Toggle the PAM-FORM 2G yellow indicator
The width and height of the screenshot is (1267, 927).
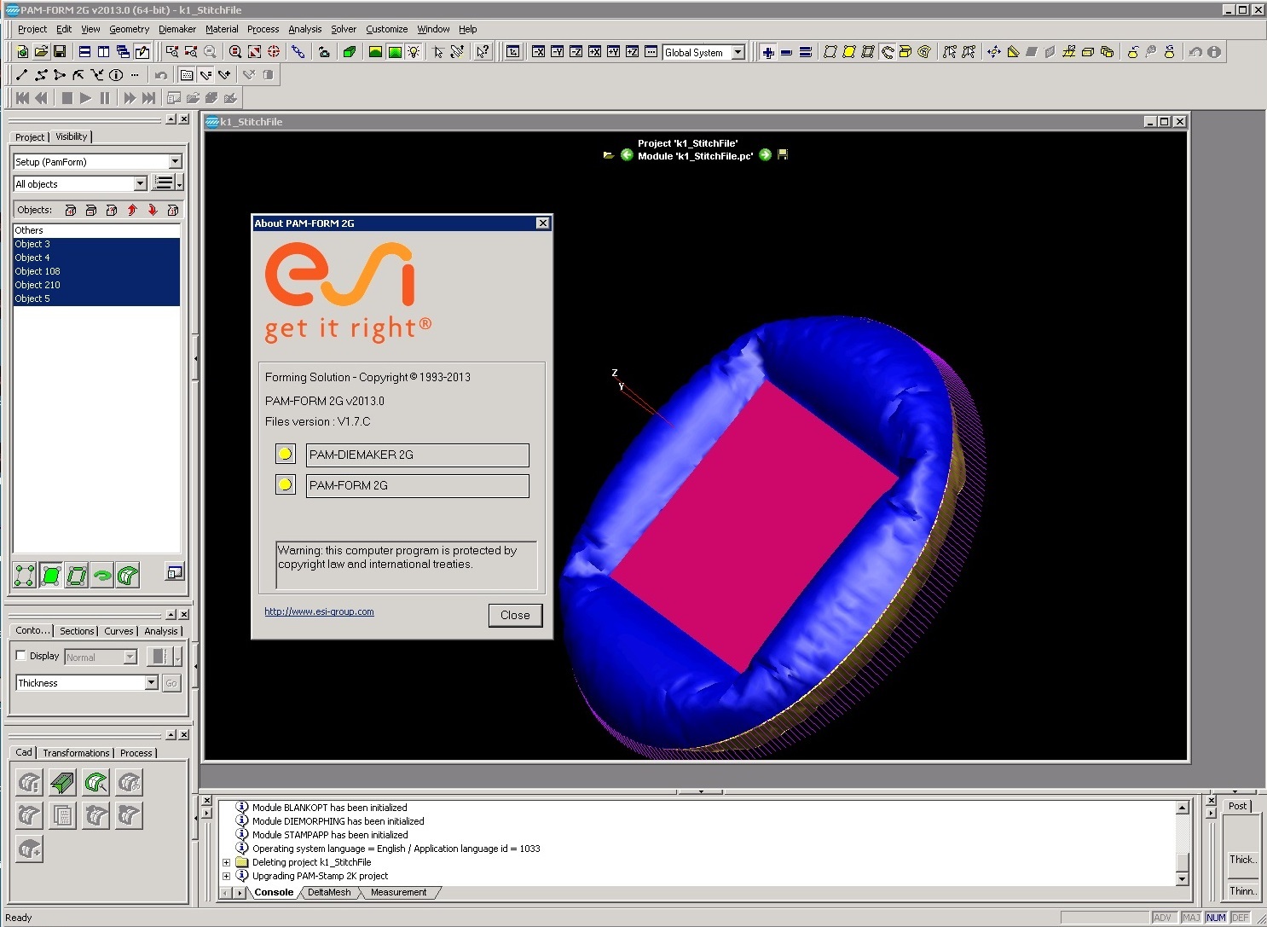click(x=286, y=485)
